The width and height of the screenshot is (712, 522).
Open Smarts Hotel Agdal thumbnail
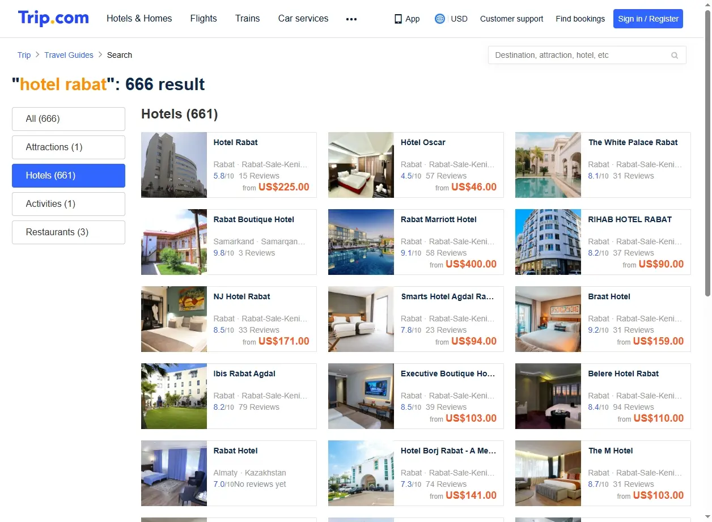(361, 319)
